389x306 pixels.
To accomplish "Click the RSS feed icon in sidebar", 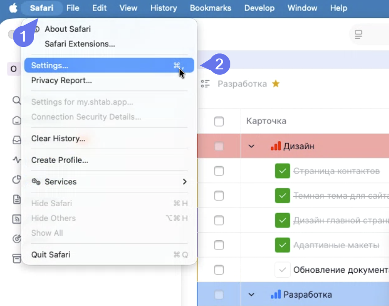I will coord(17,219).
